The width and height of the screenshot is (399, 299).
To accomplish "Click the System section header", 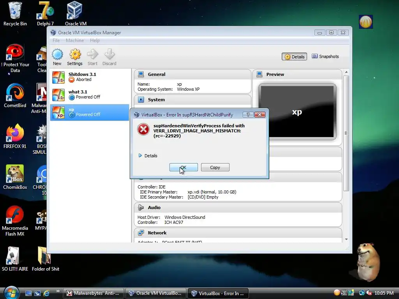I will [192, 100].
